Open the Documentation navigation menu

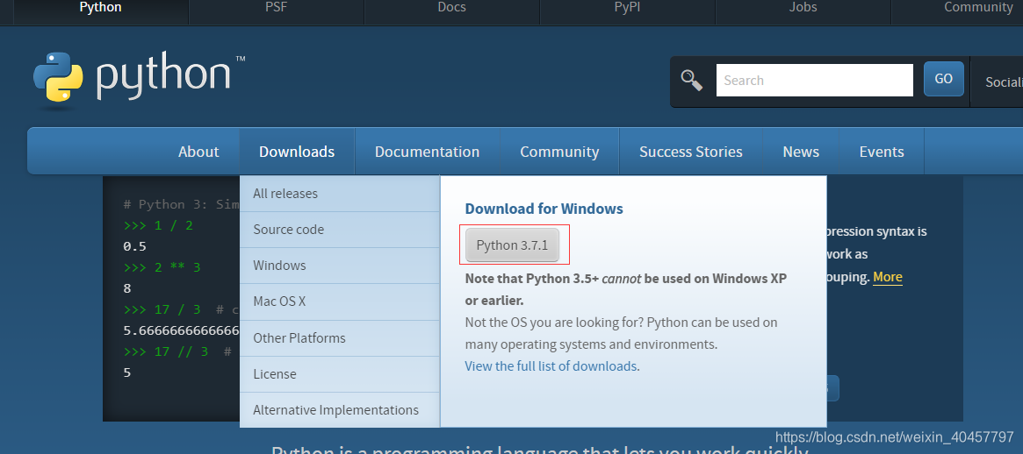tap(428, 152)
